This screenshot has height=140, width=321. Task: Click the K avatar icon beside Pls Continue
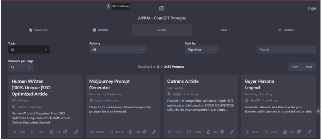pos(108,6)
